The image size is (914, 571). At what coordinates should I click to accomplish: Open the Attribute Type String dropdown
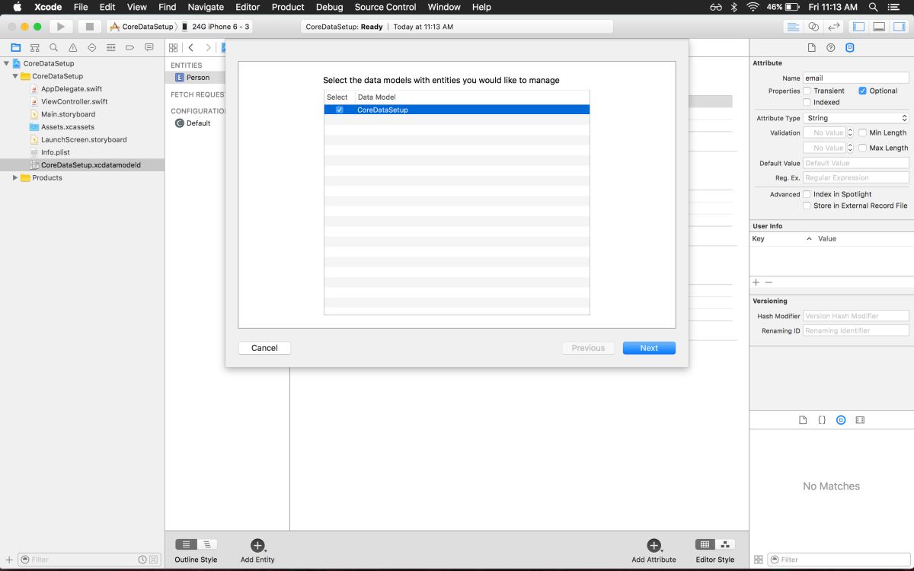(x=856, y=118)
